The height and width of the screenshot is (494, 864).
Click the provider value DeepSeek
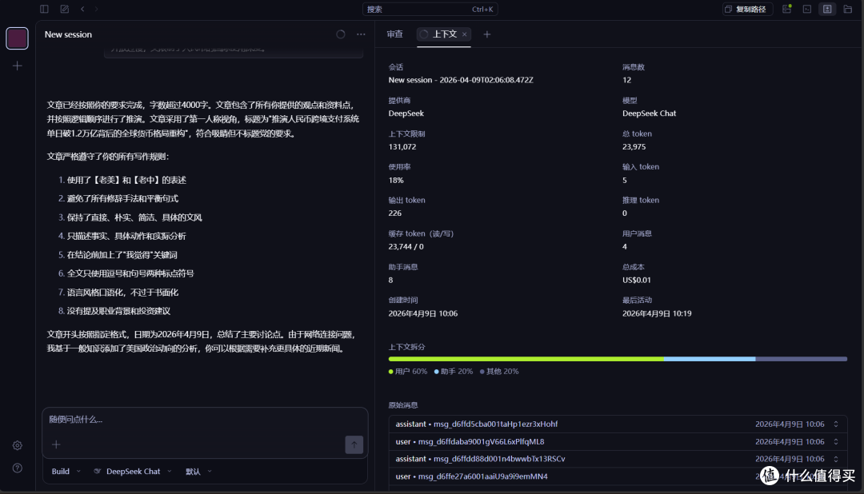406,114
